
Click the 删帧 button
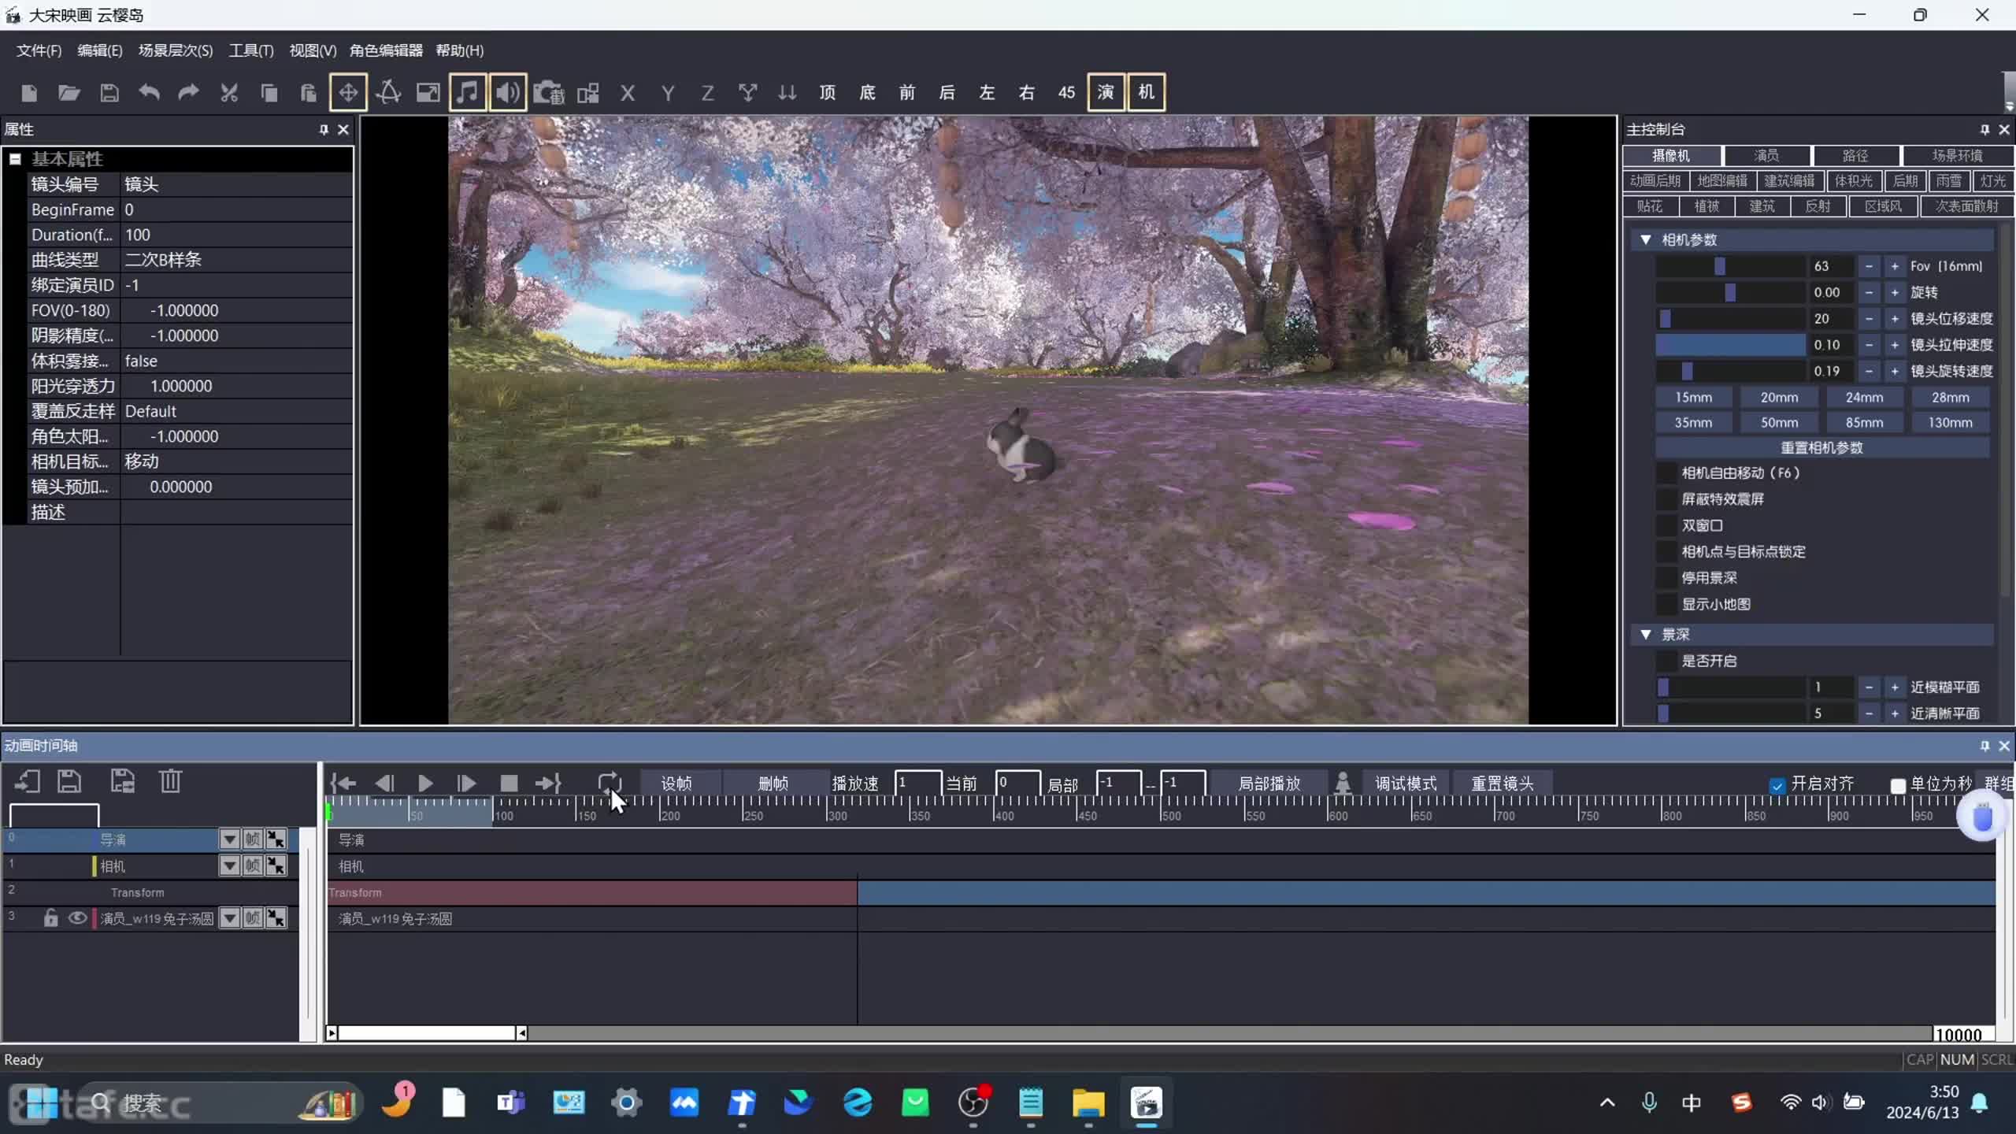pyautogui.click(x=774, y=784)
